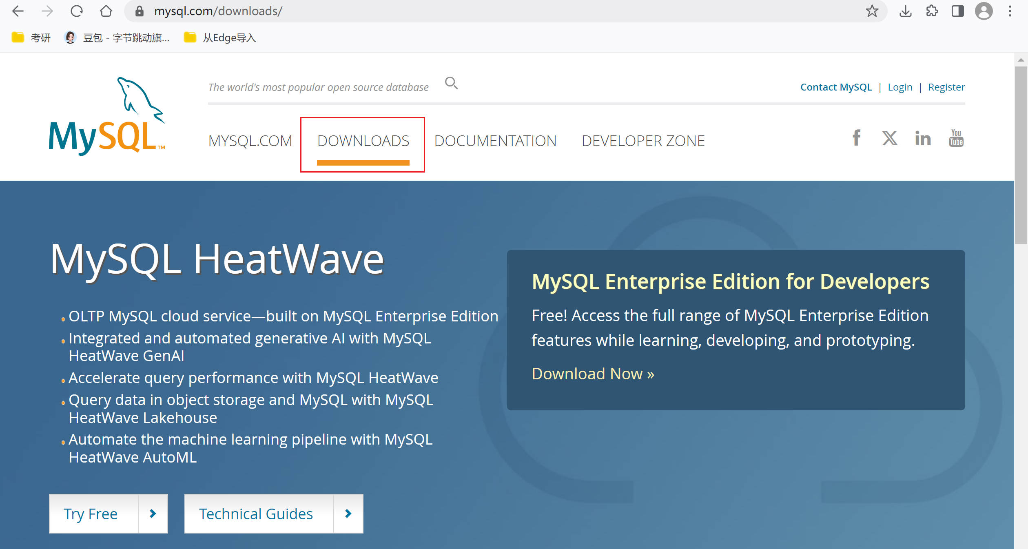
Task: Click the Try Free button
Action: [109, 514]
